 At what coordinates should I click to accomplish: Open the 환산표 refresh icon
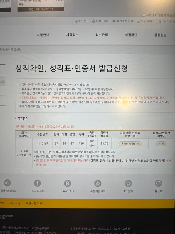[158, 184]
